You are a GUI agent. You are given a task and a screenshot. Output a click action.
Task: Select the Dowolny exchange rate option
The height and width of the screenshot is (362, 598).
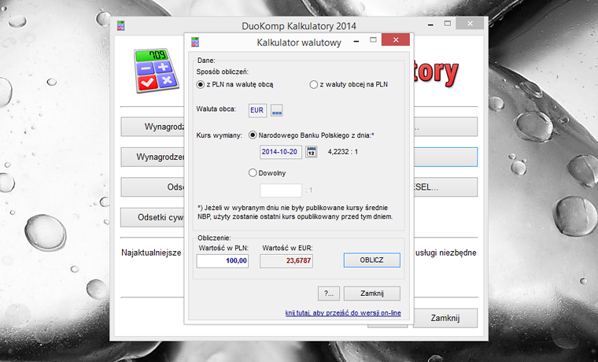coord(267,173)
